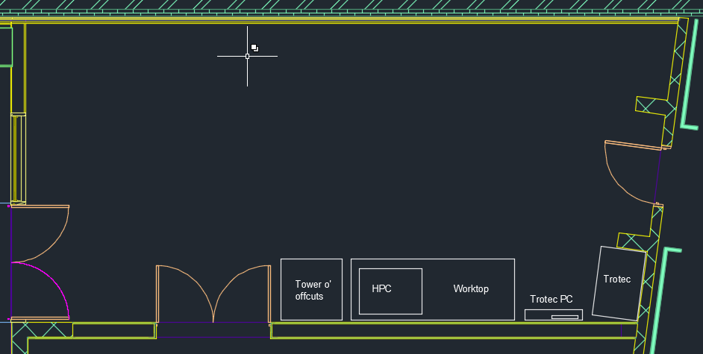Image resolution: width=703 pixels, height=354 pixels.
Task: Select the Trotec label in rotated rectangle
Action: click(616, 279)
